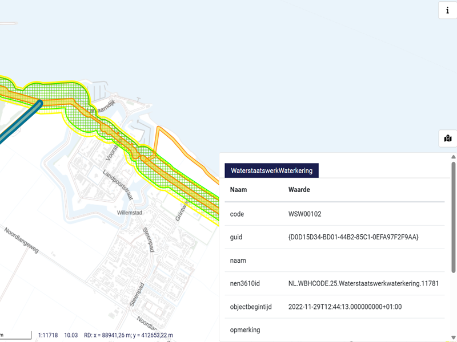Click the code value WSW00102
Screen dimensions: 457x342
click(x=305, y=214)
